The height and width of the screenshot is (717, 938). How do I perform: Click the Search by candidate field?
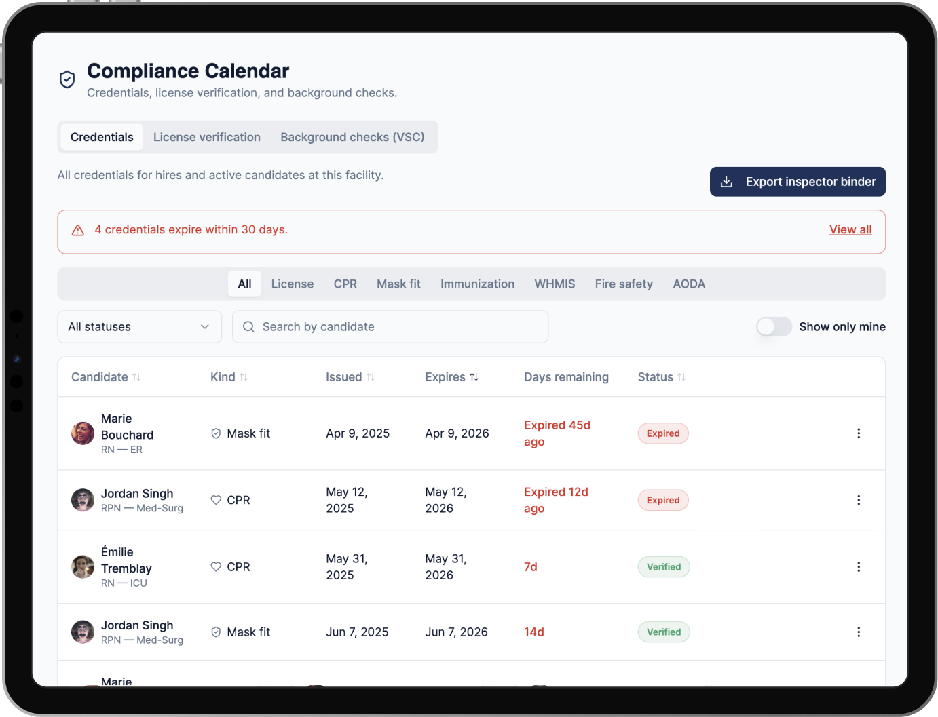pyautogui.click(x=390, y=327)
